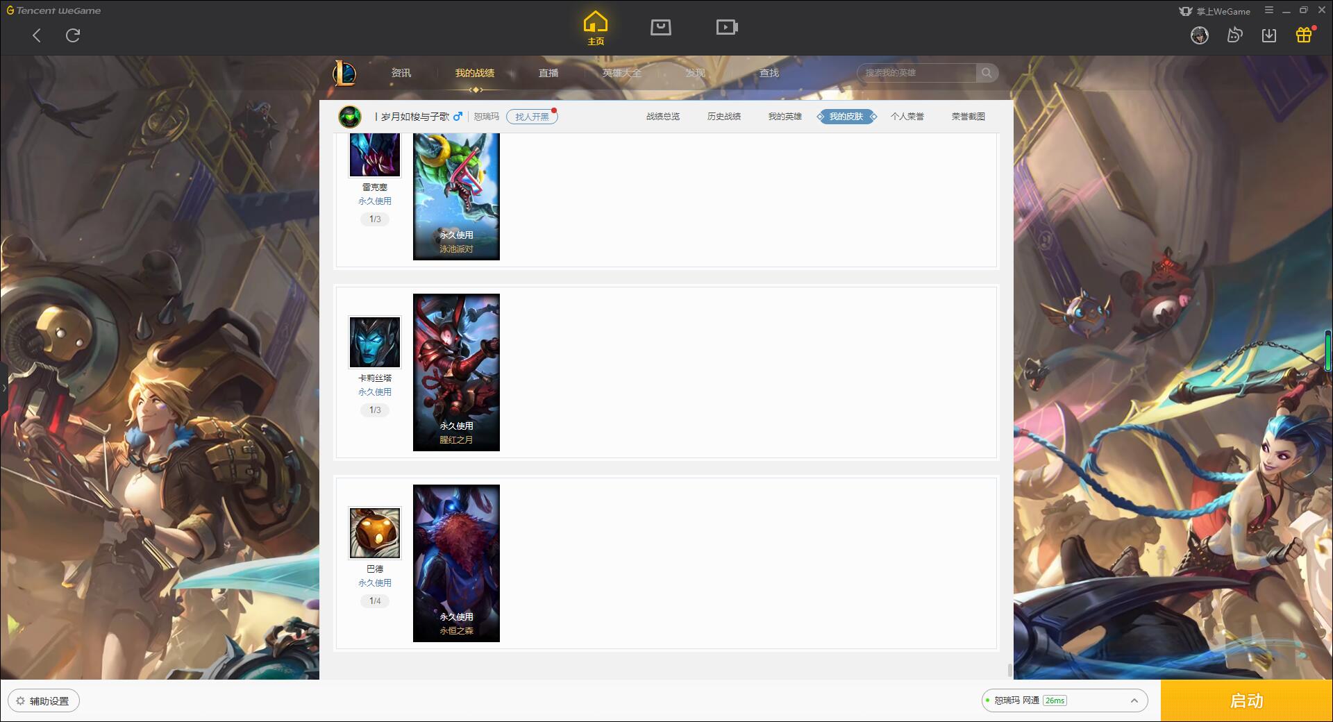This screenshot has height=722, width=1333.
Task: Click the orange 启动 launch button
Action: point(1247,700)
